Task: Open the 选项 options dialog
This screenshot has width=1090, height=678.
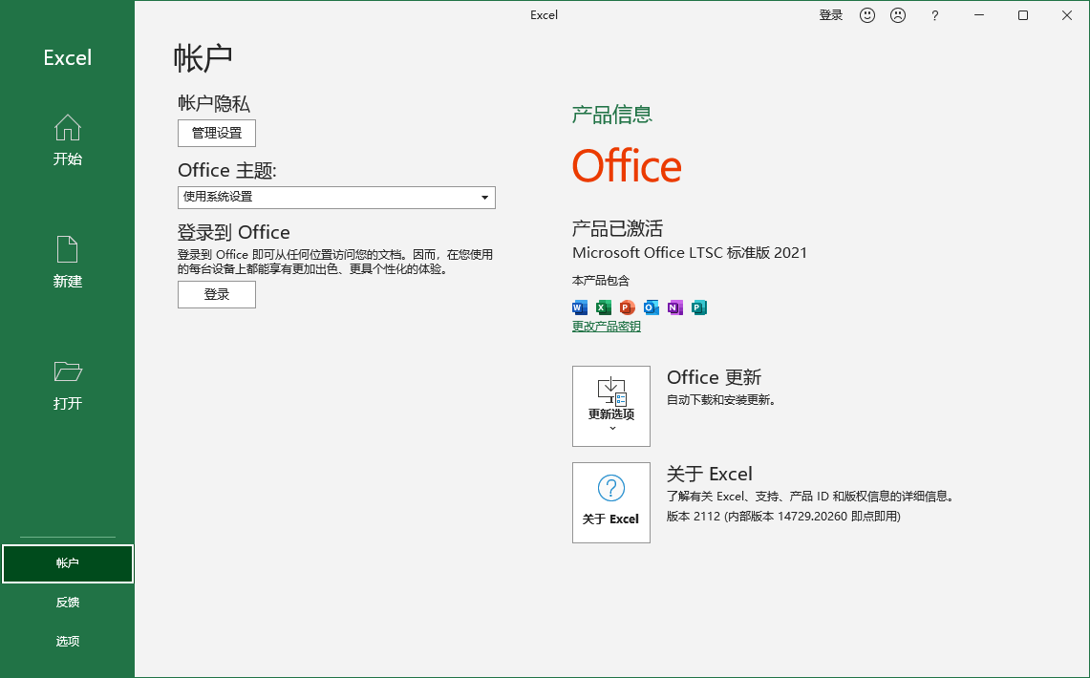Action: (68, 641)
